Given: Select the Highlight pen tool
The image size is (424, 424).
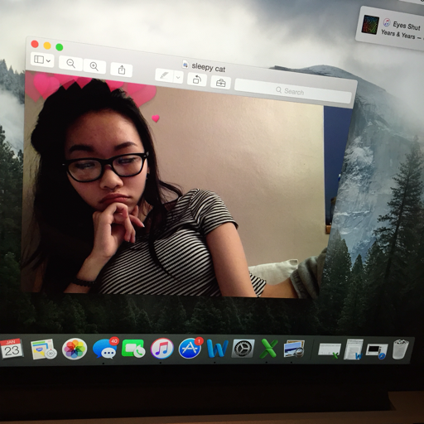Looking at the screenshot, I should (x=164, y=75).
